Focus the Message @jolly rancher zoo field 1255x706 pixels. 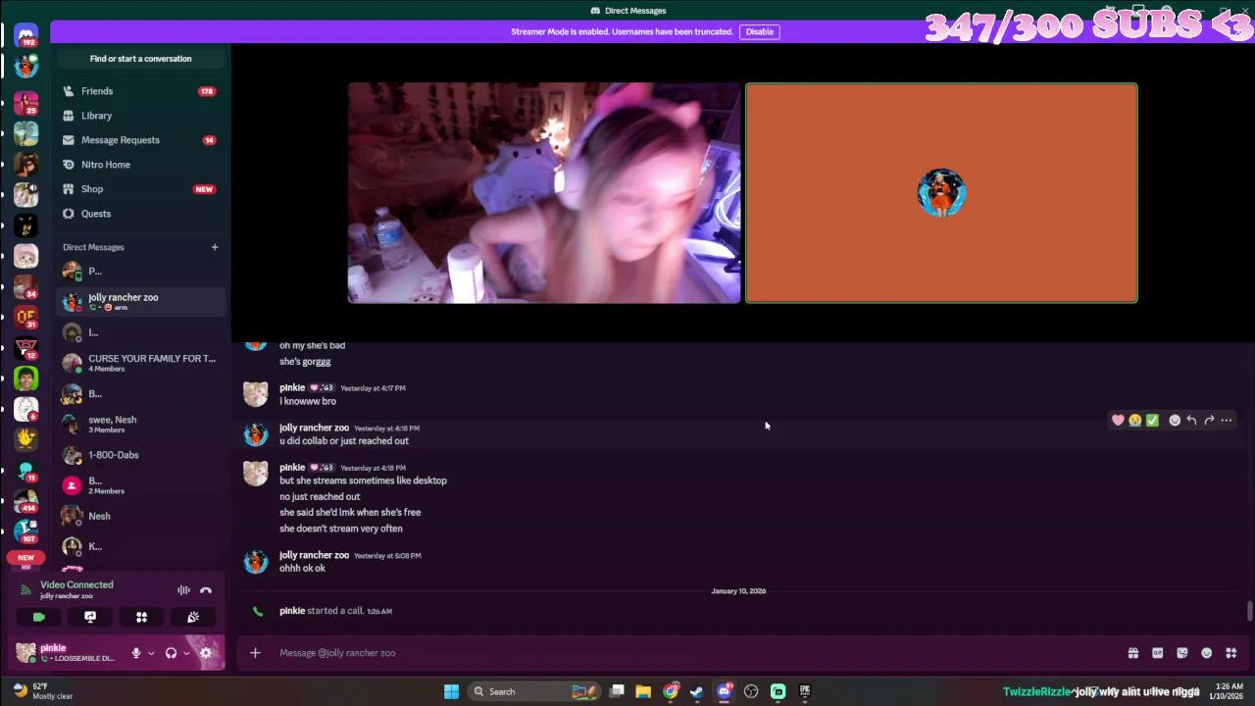696,653
